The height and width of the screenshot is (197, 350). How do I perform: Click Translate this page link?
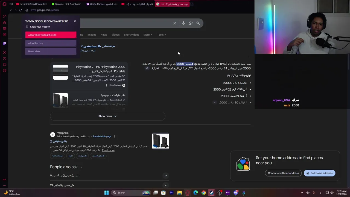point(102,136)
